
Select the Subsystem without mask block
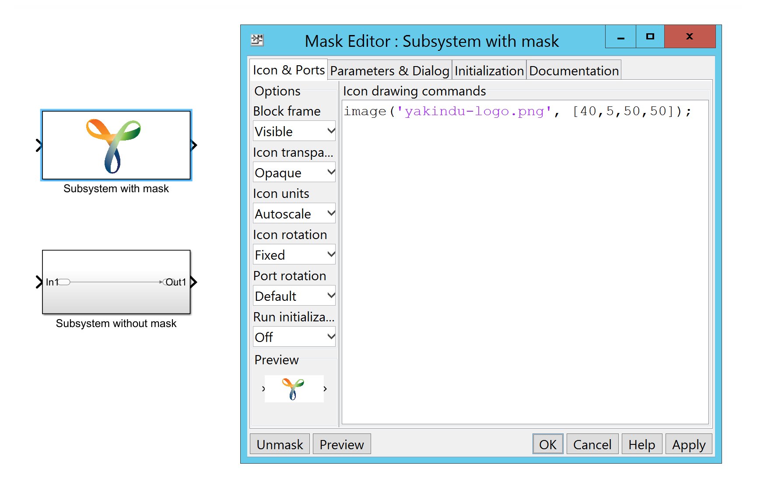(116, 282)
